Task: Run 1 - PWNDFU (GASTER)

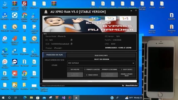Action: [x=92, y=69]
